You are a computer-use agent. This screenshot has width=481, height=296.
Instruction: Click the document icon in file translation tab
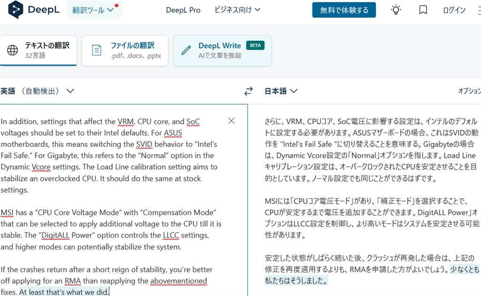tap(96, 50)
